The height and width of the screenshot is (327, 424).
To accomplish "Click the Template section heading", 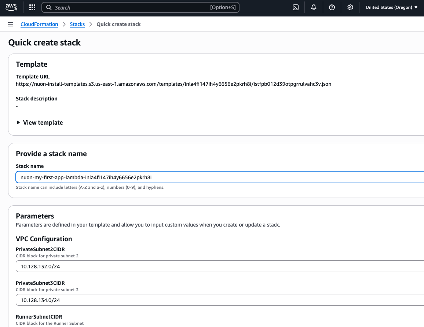I will click(x=32, y=64).
